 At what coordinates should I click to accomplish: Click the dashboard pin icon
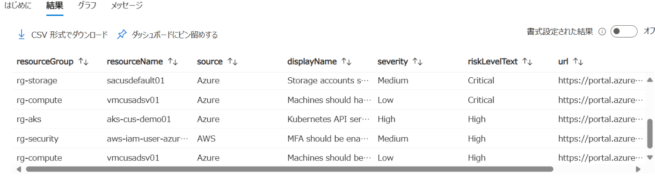tap(122, 35)
